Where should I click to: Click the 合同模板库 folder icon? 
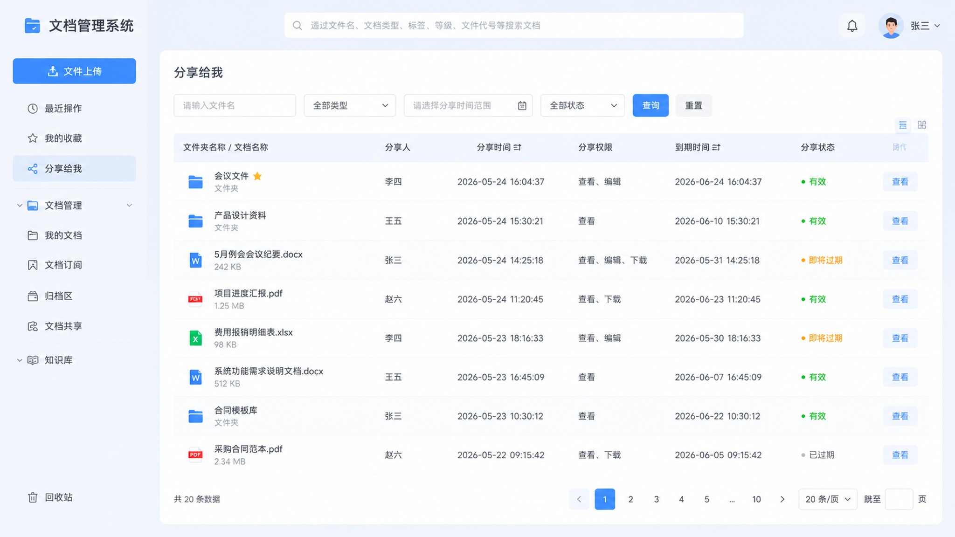pyautogui.click(x=195, y=416)
